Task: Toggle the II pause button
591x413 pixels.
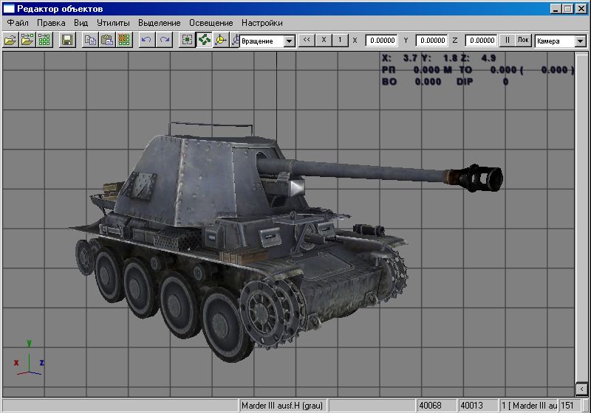Action: point(508,41)
